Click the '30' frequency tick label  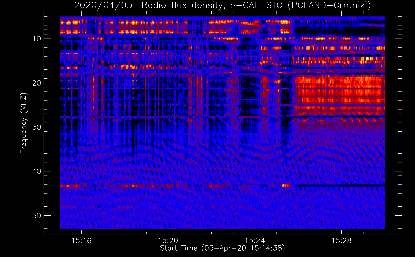[37, 127]
